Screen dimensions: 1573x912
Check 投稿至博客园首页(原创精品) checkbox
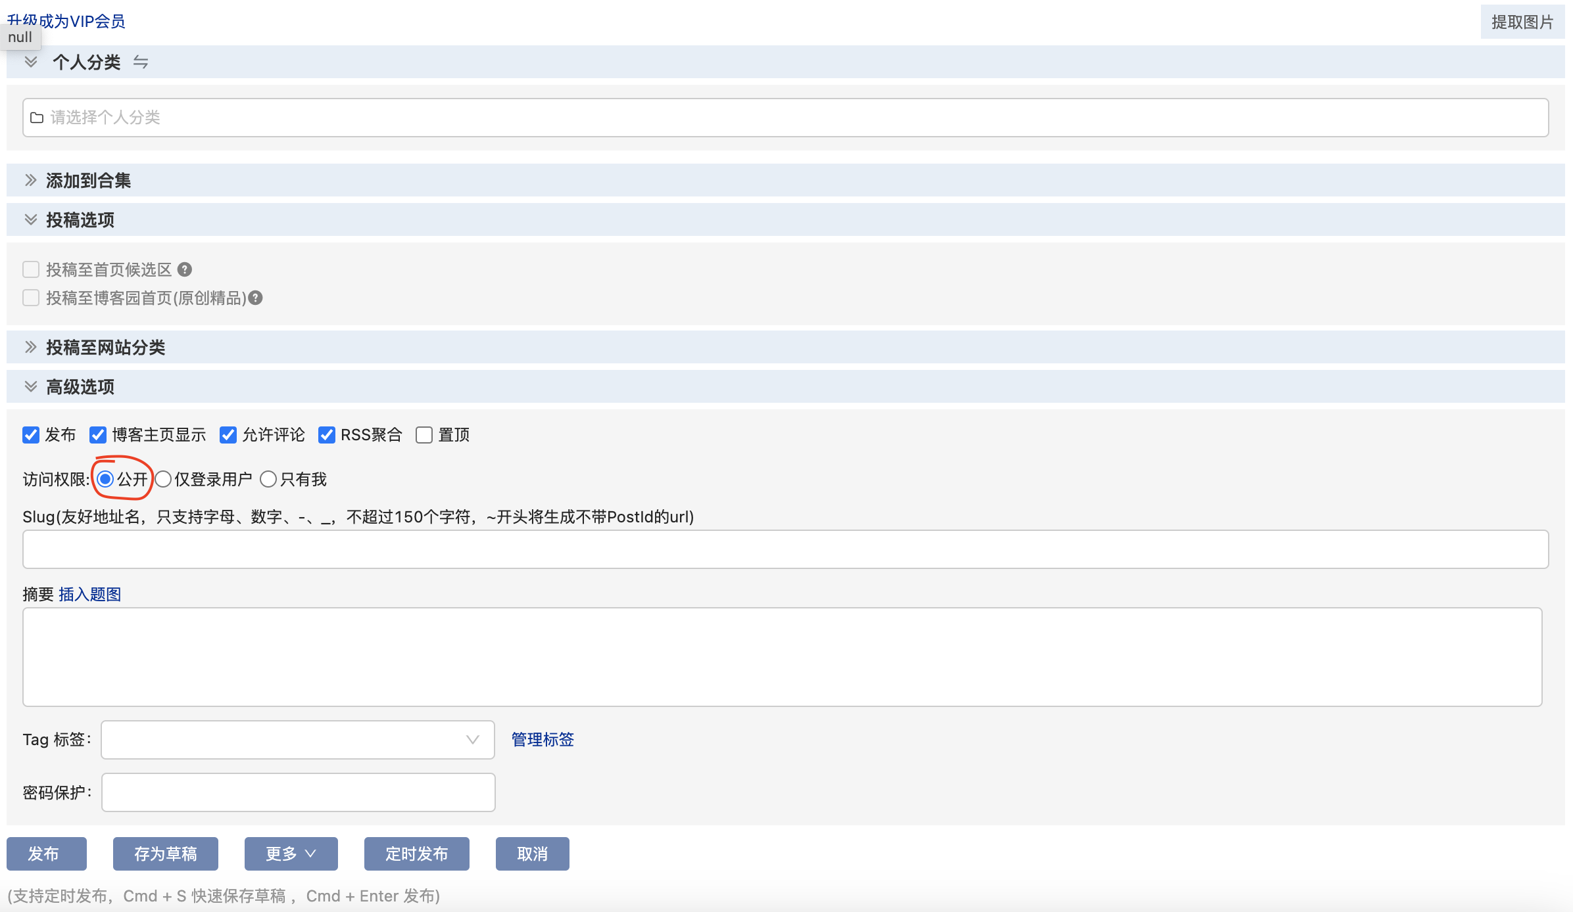tap(31, 298)
